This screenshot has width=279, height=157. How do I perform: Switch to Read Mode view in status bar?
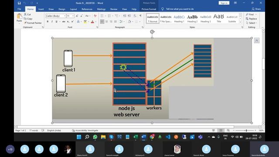tap(214, 130)
